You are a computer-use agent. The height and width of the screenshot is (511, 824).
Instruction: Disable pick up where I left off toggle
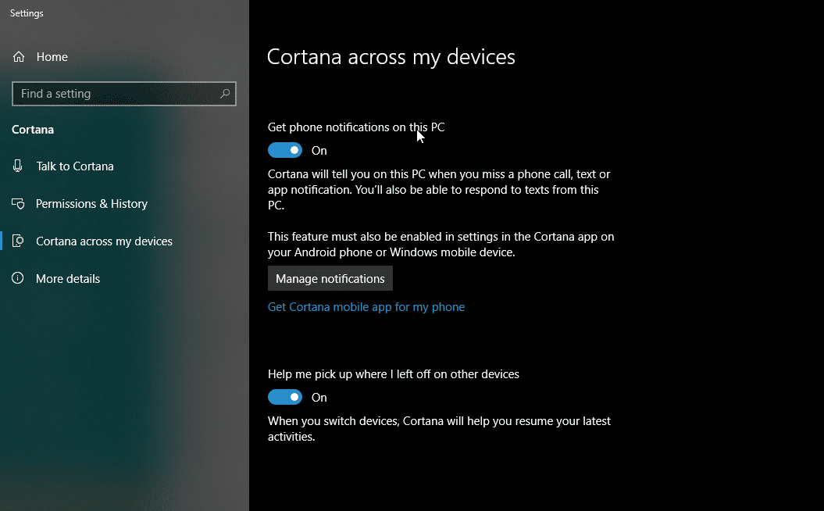point(285,398)
